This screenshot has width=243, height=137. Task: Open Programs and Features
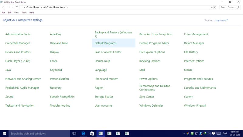(x=198, y=79)
